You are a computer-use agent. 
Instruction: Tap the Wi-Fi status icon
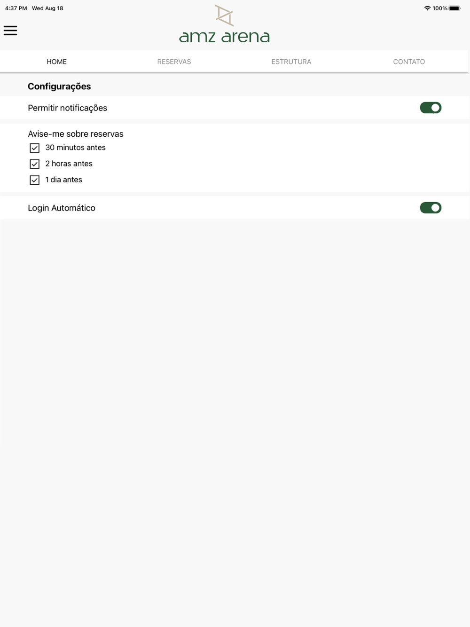427,8
